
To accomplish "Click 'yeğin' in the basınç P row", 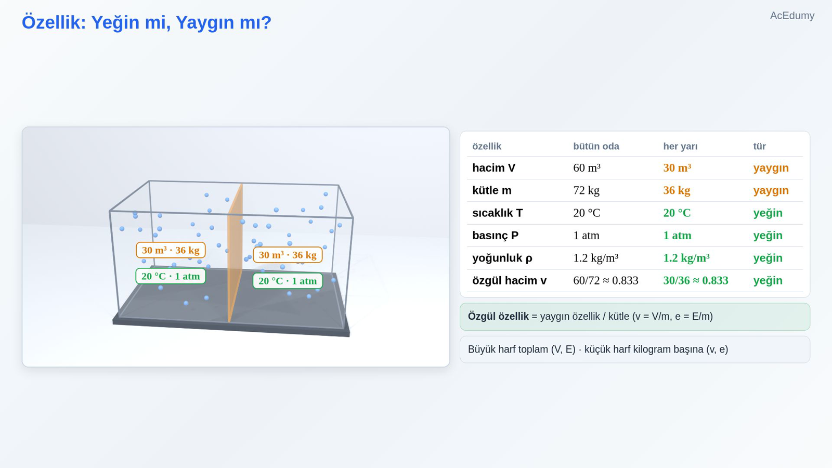I will point(768,236).
